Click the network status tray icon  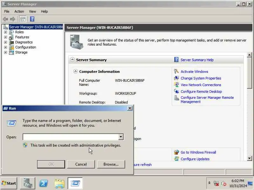(216, 184)
